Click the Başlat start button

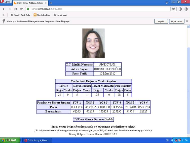(x=9, y=140)
